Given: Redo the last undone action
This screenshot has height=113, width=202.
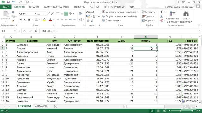Looking at the screenshot, I should 20,2.
